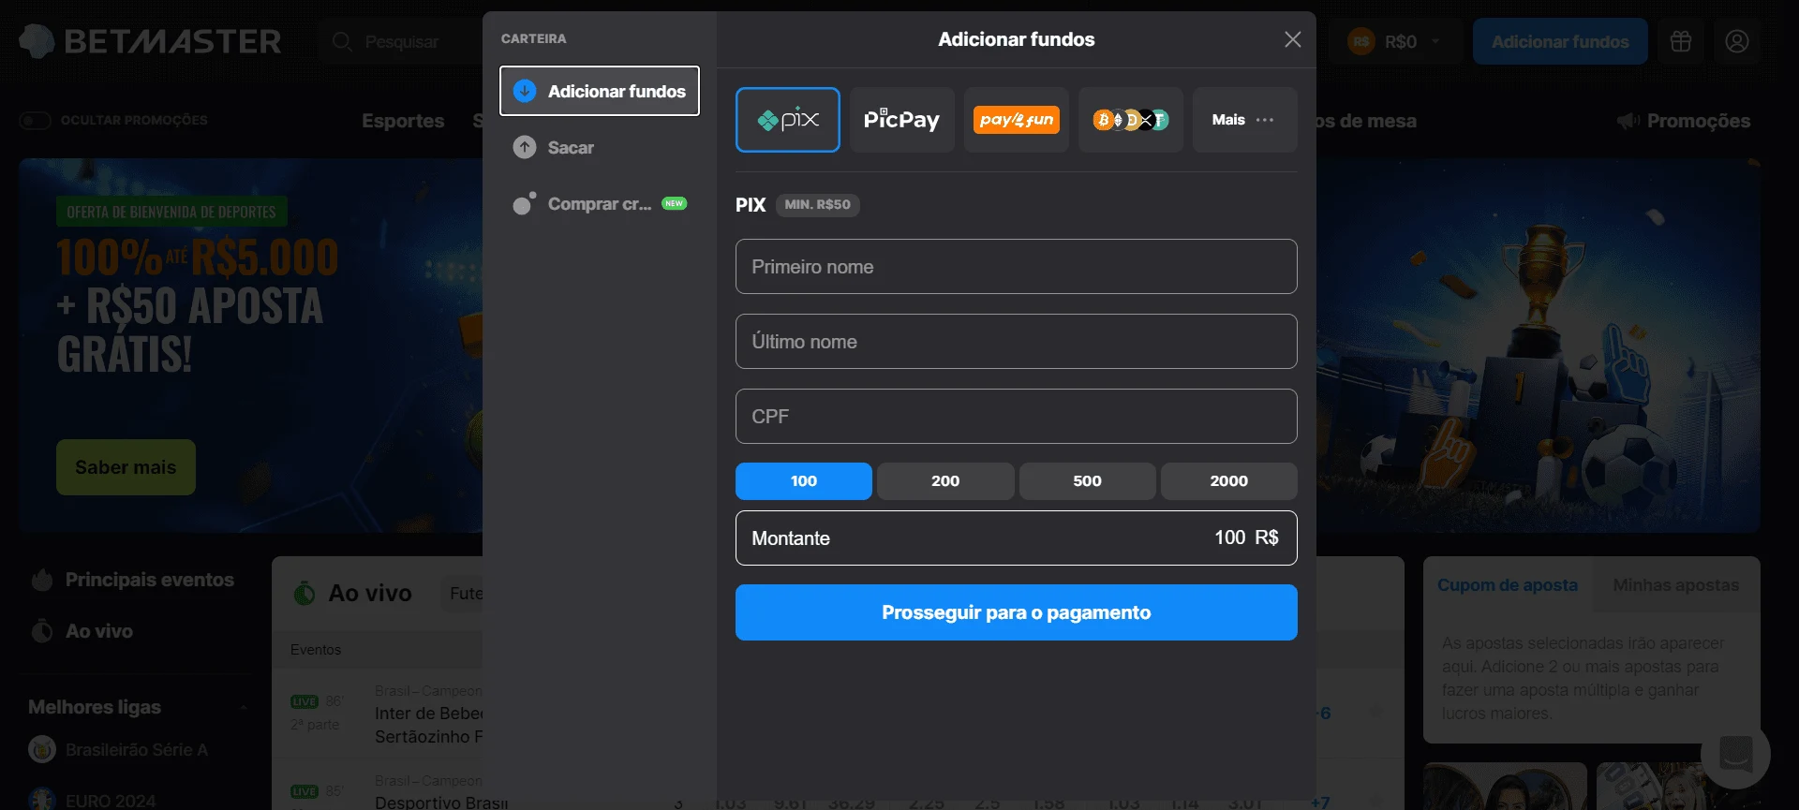Open the Esportes navigation tab
1799x810 pixels.
click(x=403, y=121)
